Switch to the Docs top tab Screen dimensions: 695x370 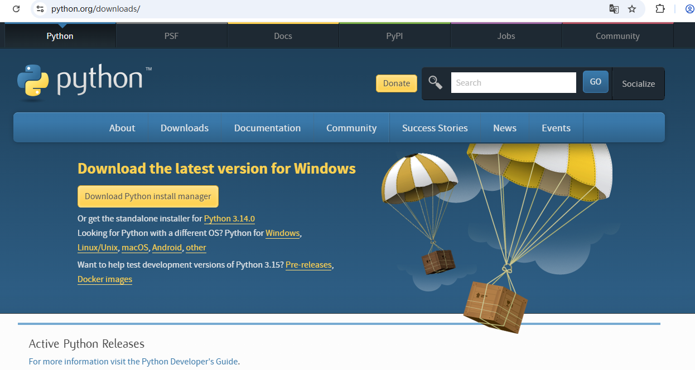coord(283,36)
